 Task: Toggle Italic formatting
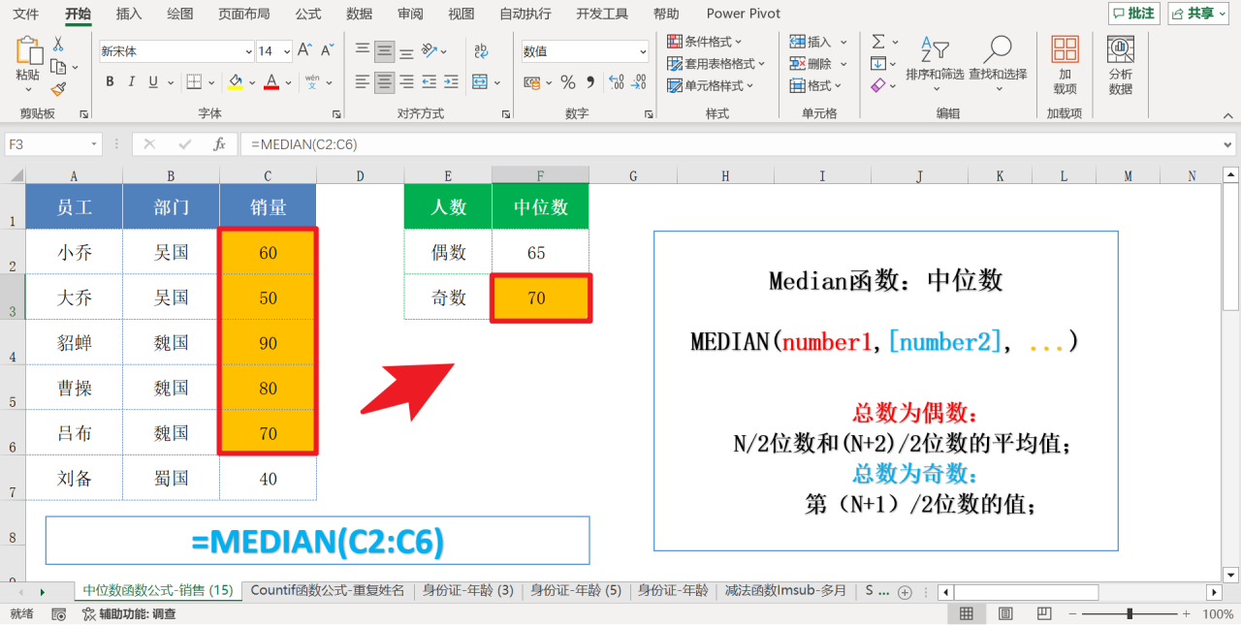pyautogui.click(x=133, y=82)
